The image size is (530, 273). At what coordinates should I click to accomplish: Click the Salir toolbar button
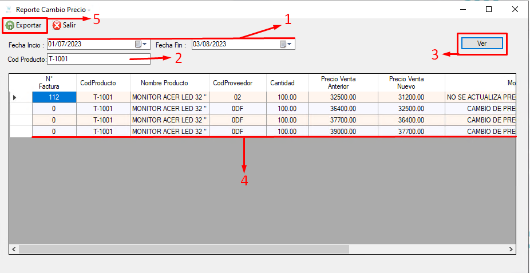(x=64, y=25)
